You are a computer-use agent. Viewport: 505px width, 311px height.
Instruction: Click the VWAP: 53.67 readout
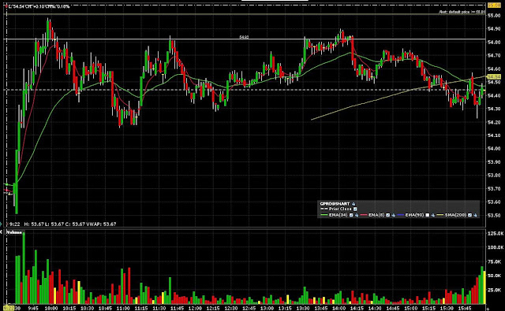pos(101,224)
